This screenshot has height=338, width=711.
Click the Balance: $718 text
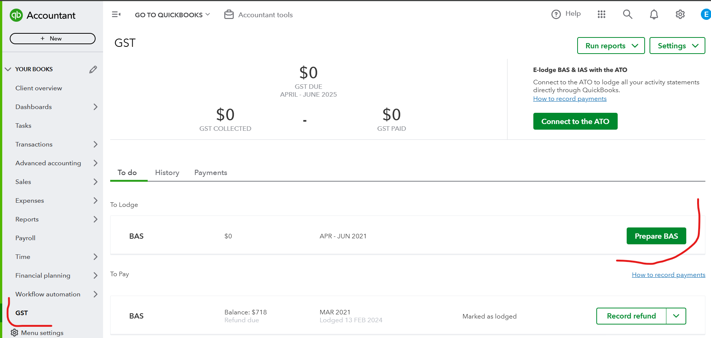245,312
